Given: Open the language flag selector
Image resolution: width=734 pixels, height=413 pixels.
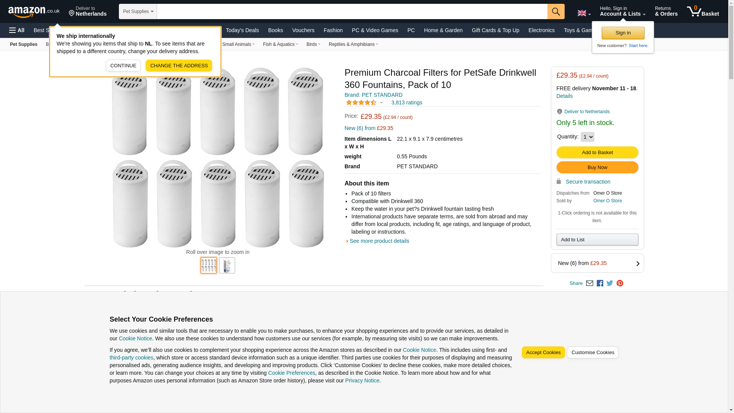Looking at the screenshot, I should click(x=584, y=13).
